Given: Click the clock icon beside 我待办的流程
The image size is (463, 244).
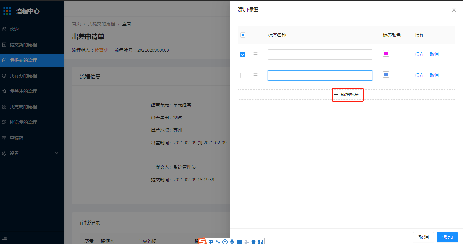Looking at the screenshot, I should (x=4, y=76).
